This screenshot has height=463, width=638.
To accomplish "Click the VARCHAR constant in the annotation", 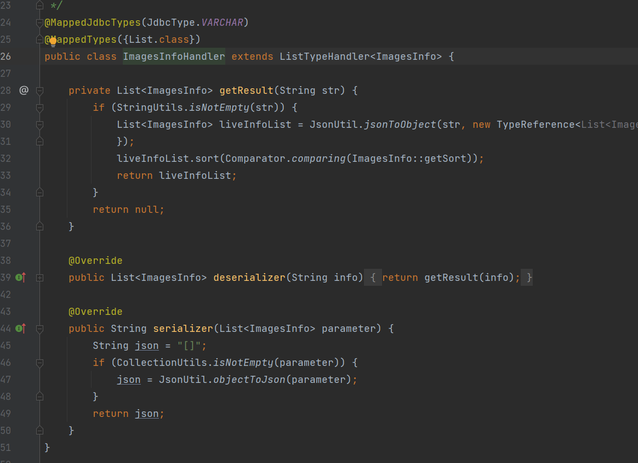I will click(x=222, y=22).
